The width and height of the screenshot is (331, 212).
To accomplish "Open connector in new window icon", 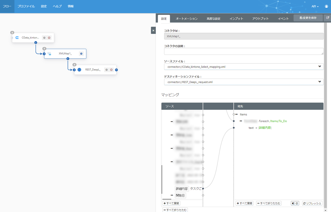I will [x=328, y=18].
